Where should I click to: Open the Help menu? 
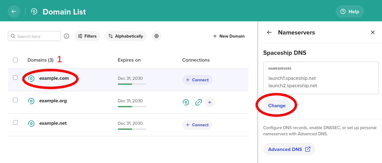click(x=350, y=11)
